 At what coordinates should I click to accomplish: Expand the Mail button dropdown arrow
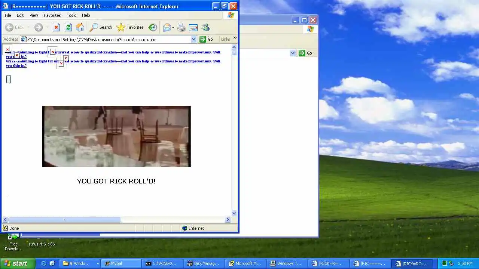pyautogui.click(x=173, y=28)
